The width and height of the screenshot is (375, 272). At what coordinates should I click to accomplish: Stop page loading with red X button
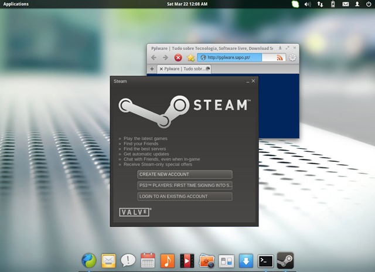(178, 57)
